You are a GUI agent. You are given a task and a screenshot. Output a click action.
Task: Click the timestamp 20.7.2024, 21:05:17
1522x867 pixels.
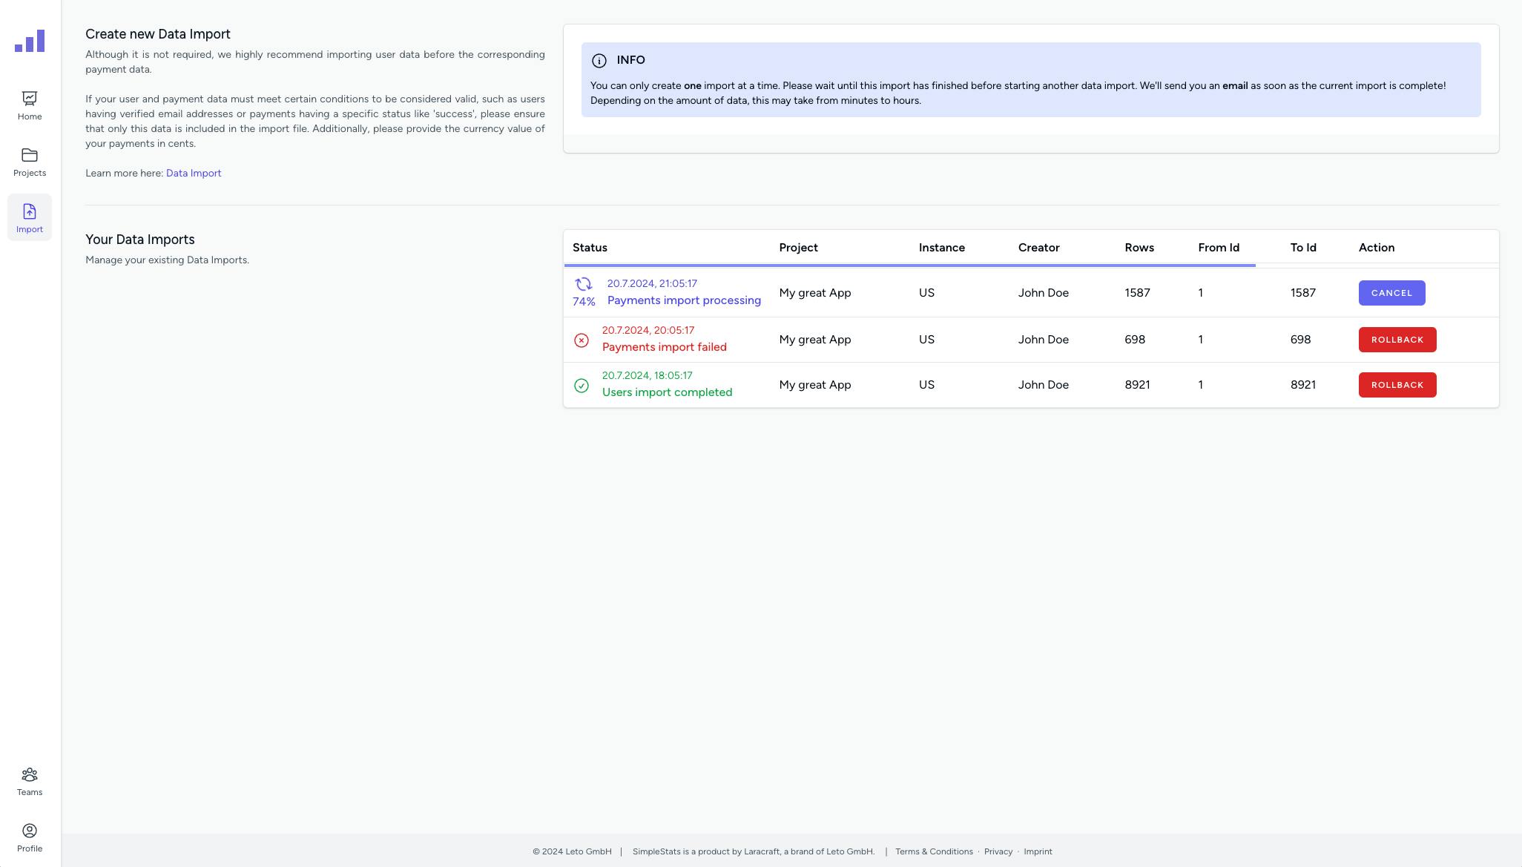tap(652, 283)
